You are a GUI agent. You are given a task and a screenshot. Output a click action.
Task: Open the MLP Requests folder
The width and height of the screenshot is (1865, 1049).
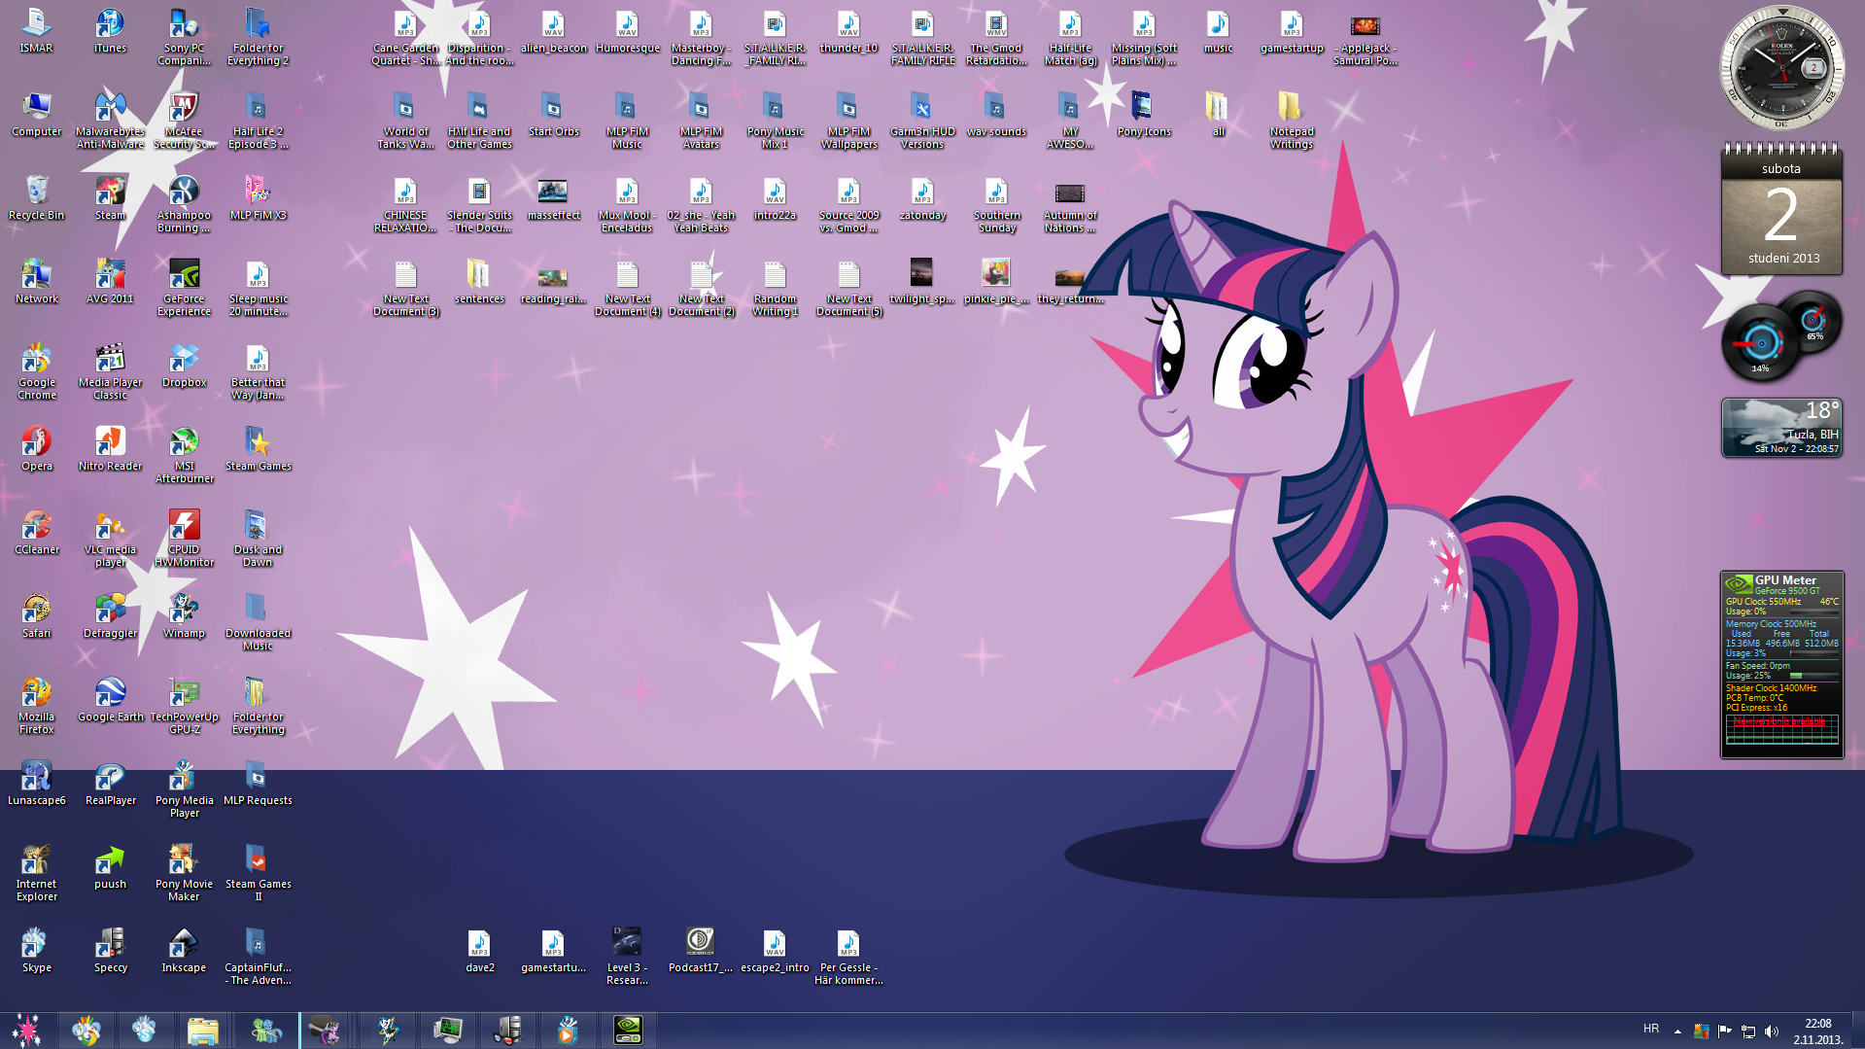click(258, 784)
